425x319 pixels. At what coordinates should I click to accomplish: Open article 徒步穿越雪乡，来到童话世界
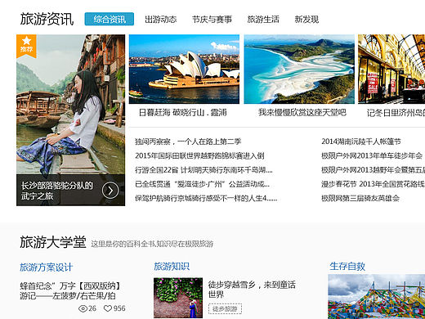click(252, 290)
